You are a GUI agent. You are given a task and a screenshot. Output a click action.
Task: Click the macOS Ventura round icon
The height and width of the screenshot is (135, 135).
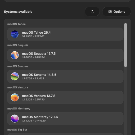point(15,97)
